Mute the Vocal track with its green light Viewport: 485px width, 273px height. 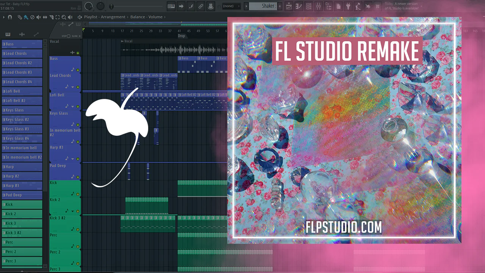78,53
